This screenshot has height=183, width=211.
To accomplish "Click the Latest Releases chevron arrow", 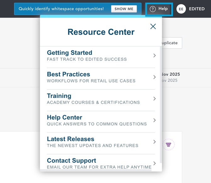I will pyautogui.click(x=154, y=142).
